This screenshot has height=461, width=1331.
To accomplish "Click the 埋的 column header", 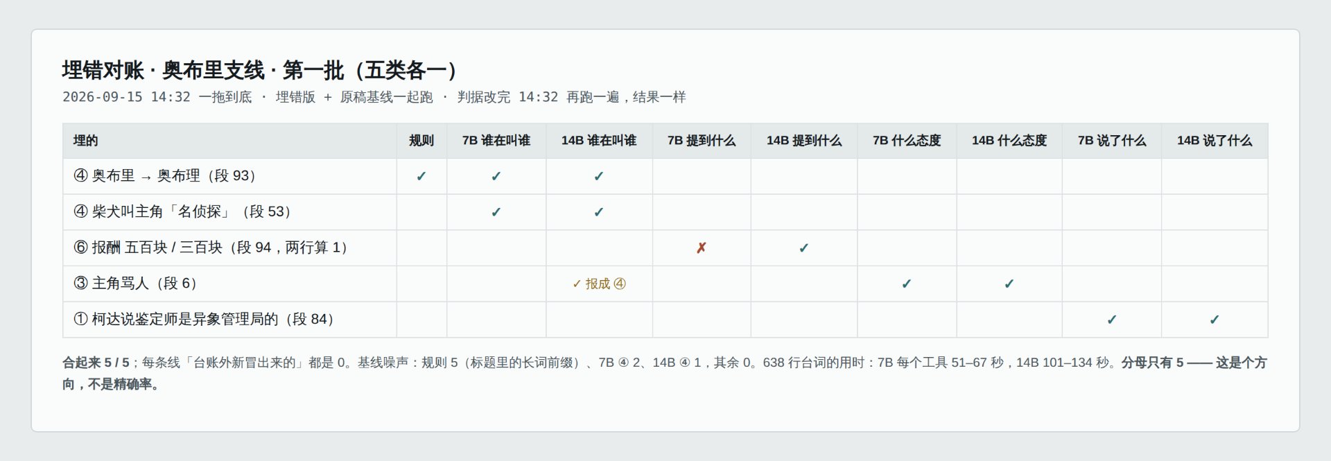I will click(x=229, y=141).
